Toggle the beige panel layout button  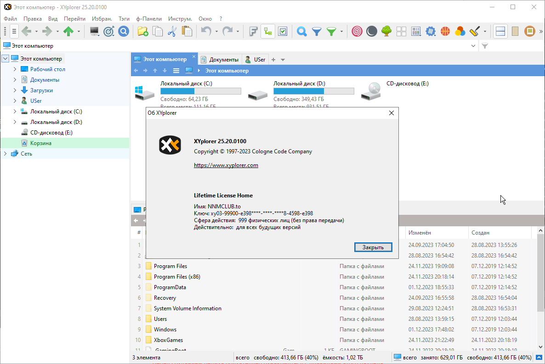click(x=515, y=31)
